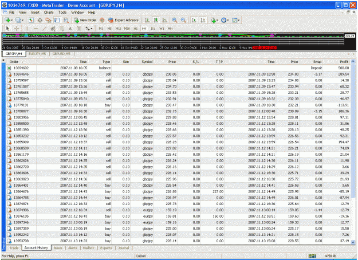Image resolution: width=358 pixels, height=260 pixels.
Task: Sort history by Symbol column
Action: pos(147,62)
